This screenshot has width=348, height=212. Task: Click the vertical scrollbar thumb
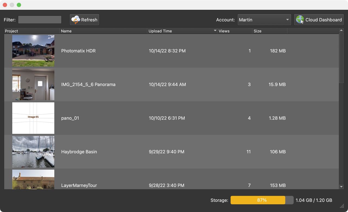[341, 57]
